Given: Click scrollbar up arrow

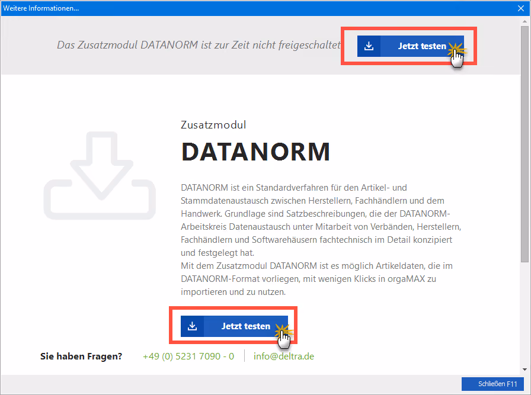Looking at the screenshot, I should (524, 21).
